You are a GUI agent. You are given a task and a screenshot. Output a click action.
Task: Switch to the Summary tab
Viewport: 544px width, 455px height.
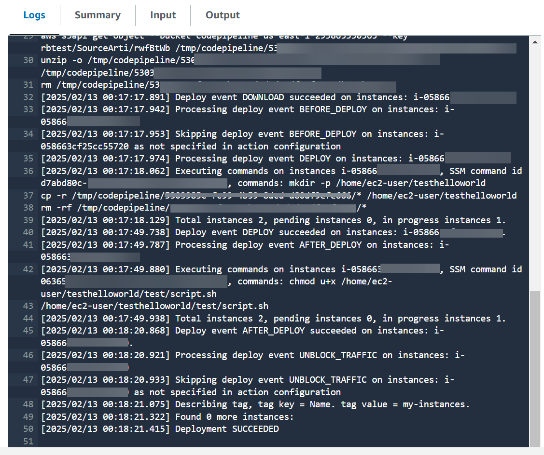(98, 15)
